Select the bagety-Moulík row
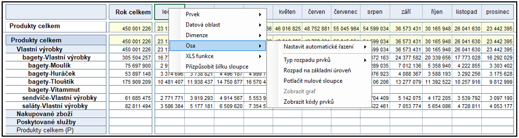 click(56, 66)
